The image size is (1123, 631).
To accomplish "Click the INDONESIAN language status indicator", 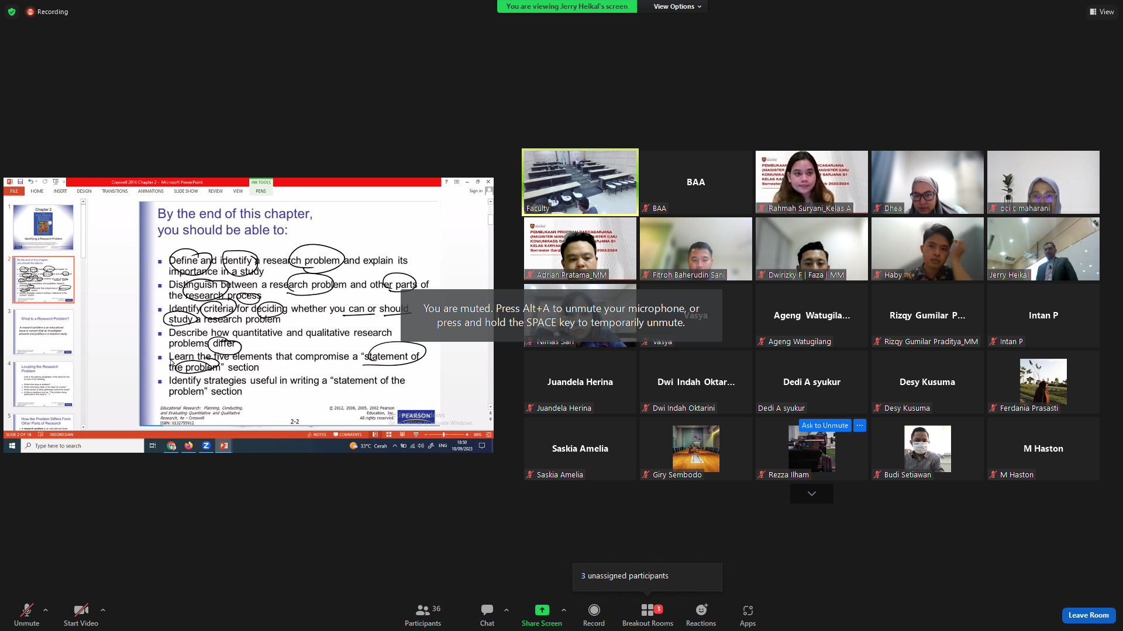I will [x=61, y=435].
